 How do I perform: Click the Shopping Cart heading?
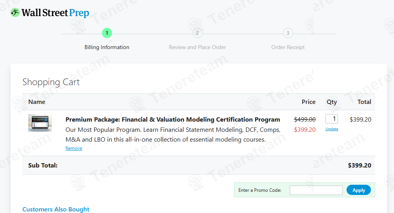pyautogui.click(x=51, y=82)
